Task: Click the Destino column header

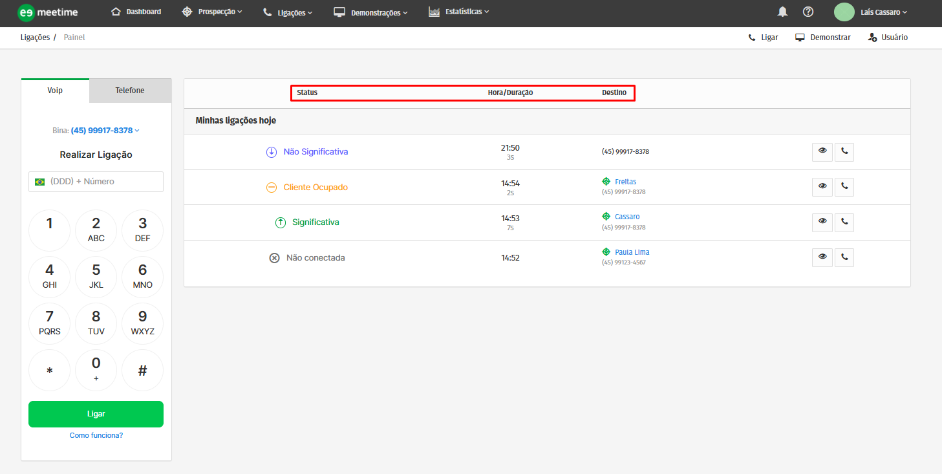Action: 614,93
